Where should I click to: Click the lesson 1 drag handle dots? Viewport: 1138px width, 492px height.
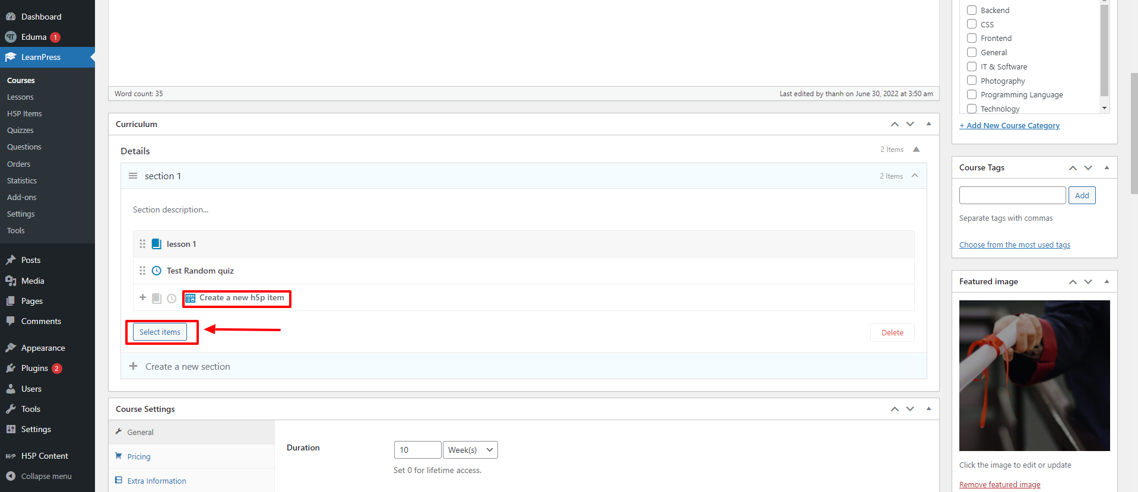point(142,244)
